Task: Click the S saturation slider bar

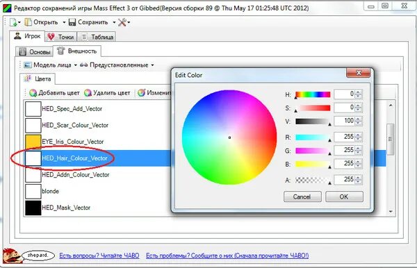Action: [x=313, y=108]
